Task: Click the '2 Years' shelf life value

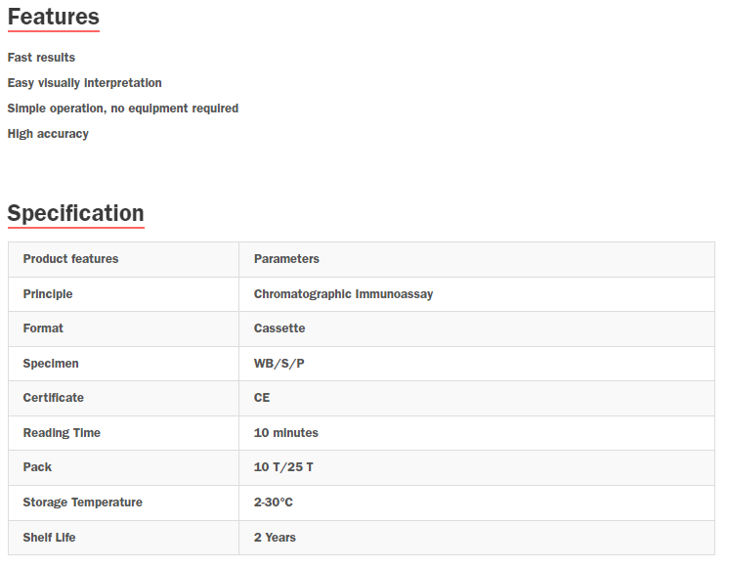Action: tap(275, 538)
